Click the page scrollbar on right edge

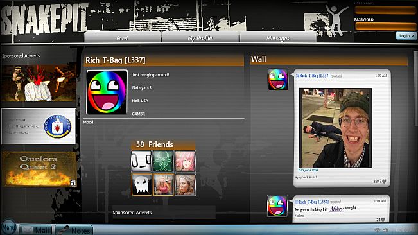(415, 88)
